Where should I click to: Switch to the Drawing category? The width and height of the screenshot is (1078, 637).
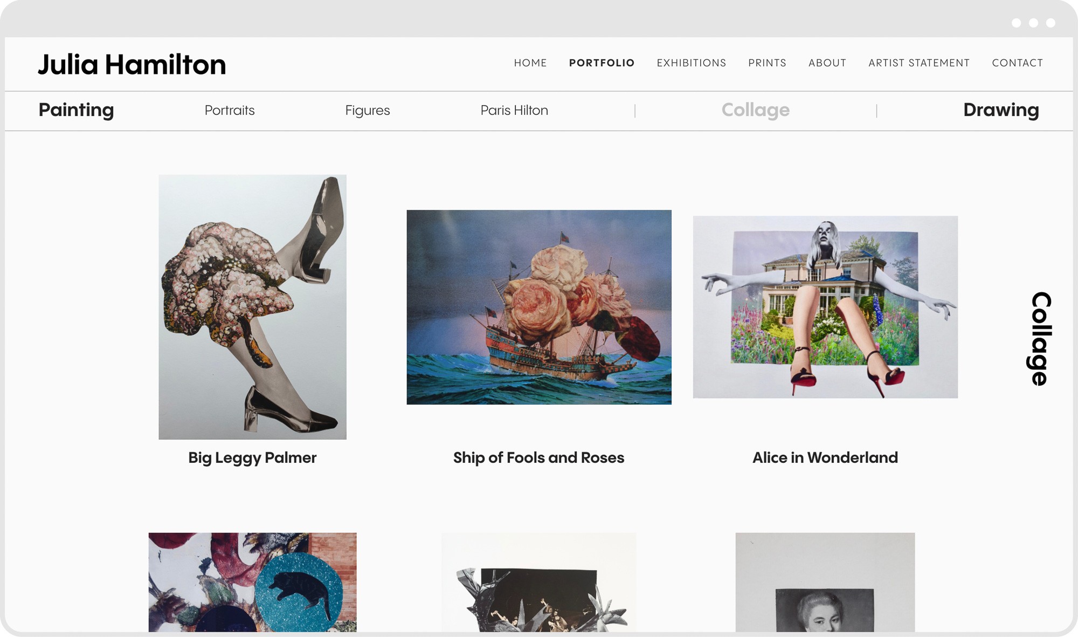[x=1001, y=110]
